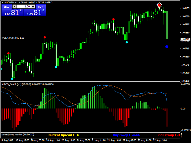Click the cyan dot below the 20 Aug 11:00 candle
Viewport: 191px width, 143px height.
[x=56, y=67]
